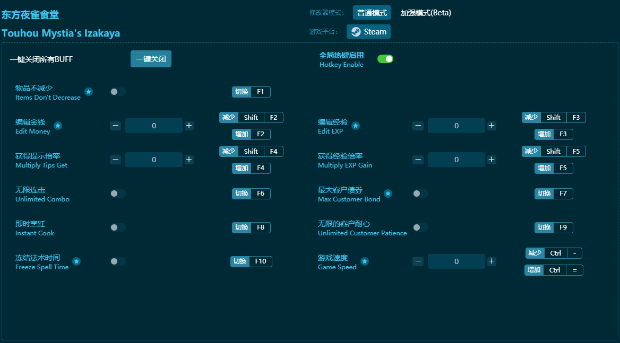Toggle the Hotkey Enable switch off
Image resolution: width=620 pixels, height=343 pixels.
pyautogui.click(x=385, y=59)
